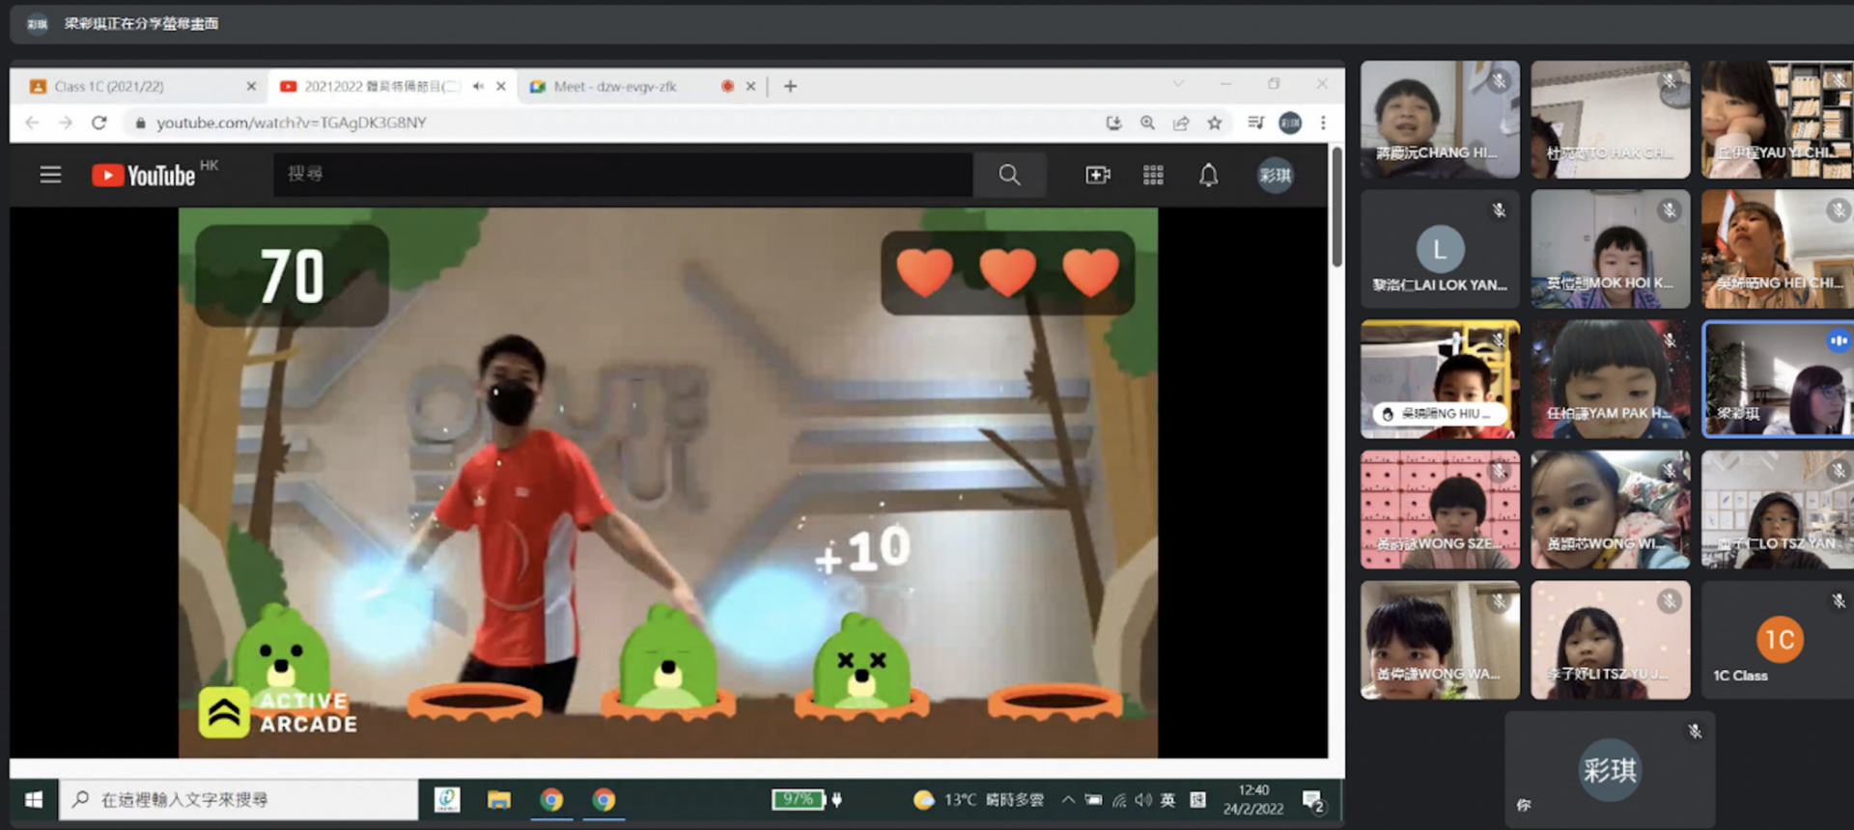The height and width of the screenshot is (830, 1854).
Task: Open the Chrome tab search chevron
Action: [x=1178, y=84]
